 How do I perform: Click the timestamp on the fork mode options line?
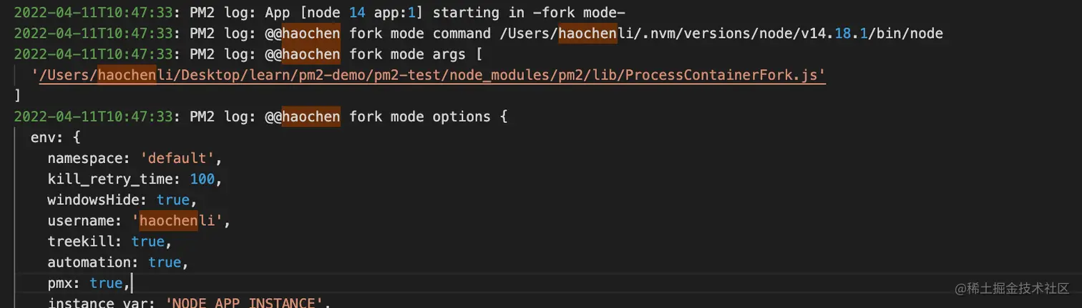[x=93, y=116]
